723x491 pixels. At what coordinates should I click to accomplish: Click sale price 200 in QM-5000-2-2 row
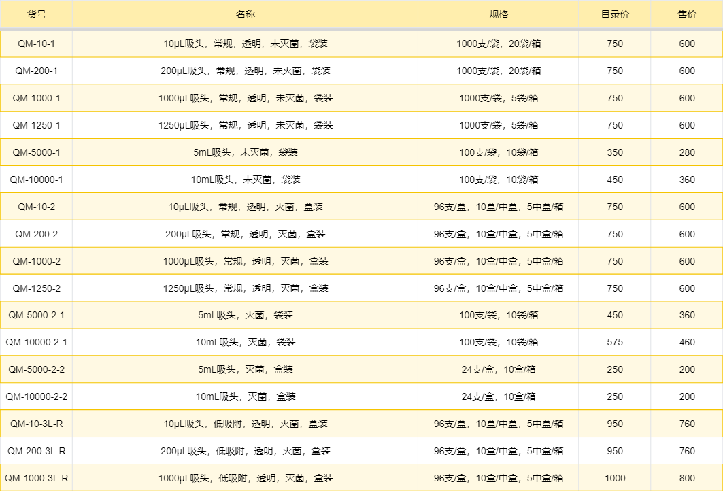point(686,370)
